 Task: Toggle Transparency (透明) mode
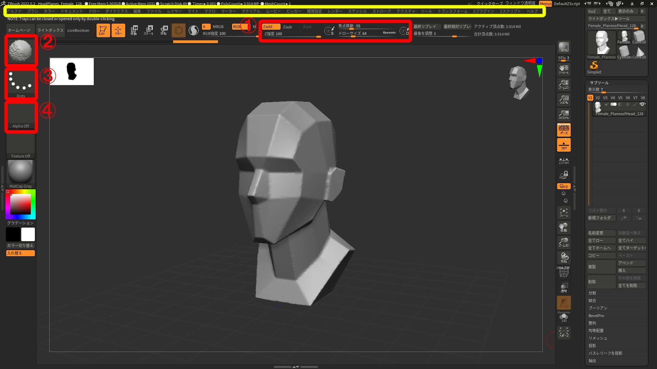[x=564, y=287]
